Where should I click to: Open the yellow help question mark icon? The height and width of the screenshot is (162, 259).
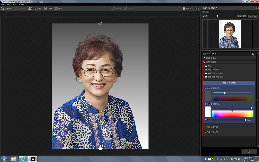[x=253, y=54]
